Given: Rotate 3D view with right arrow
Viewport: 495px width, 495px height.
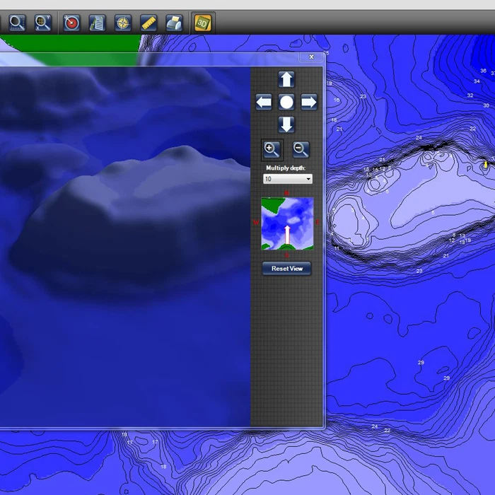Looking at the screenshot, I should 309,103.
